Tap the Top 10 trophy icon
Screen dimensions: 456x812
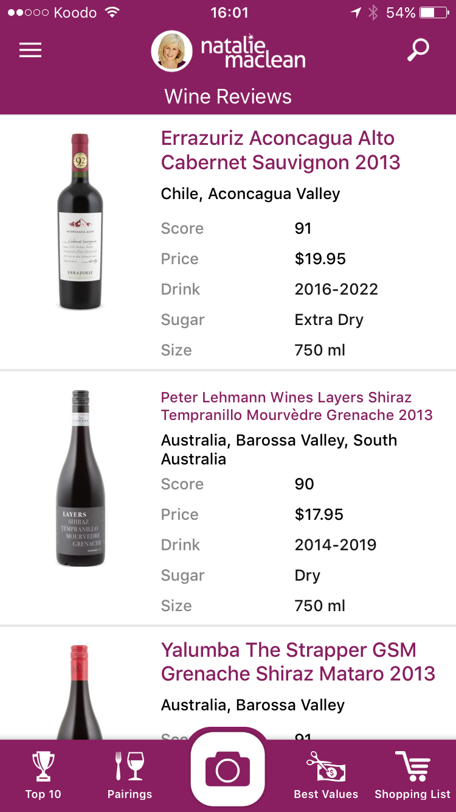(x=43, y=766)
